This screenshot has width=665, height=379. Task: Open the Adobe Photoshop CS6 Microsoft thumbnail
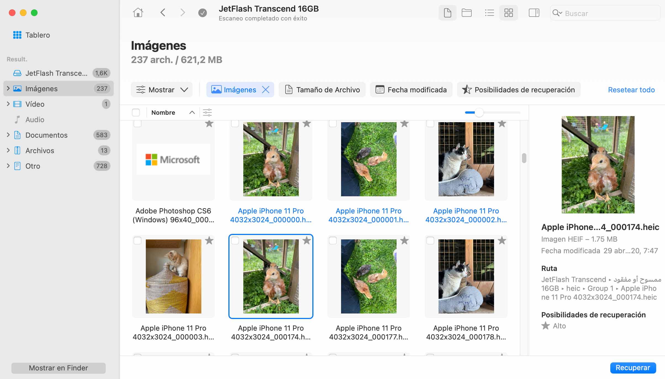[x=173, y=159]
